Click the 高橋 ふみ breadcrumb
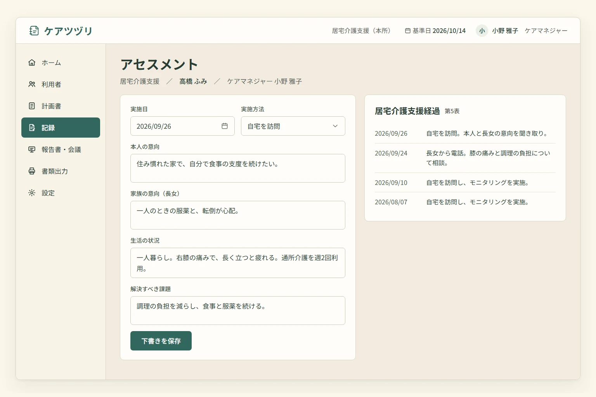This screenshot has width=596, height=397. tap(193, 81)
